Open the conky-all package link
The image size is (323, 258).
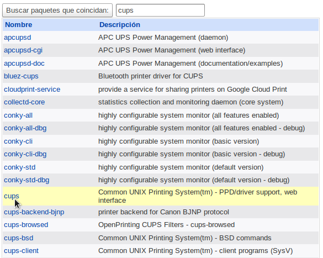click(x=18, y=115)
